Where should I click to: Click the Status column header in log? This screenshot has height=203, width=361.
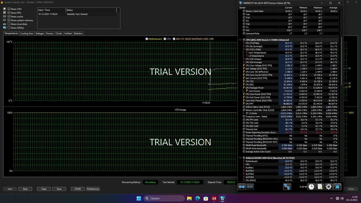(x=91, y=10)
